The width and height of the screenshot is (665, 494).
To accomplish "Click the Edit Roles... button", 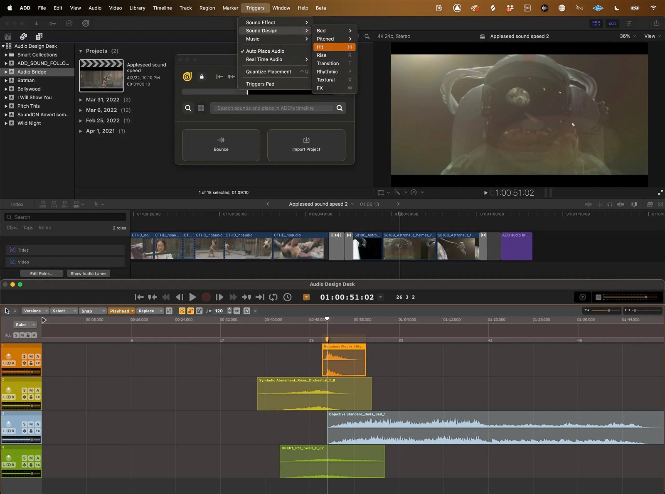I will pyautogui.click(x=42, y=273).
